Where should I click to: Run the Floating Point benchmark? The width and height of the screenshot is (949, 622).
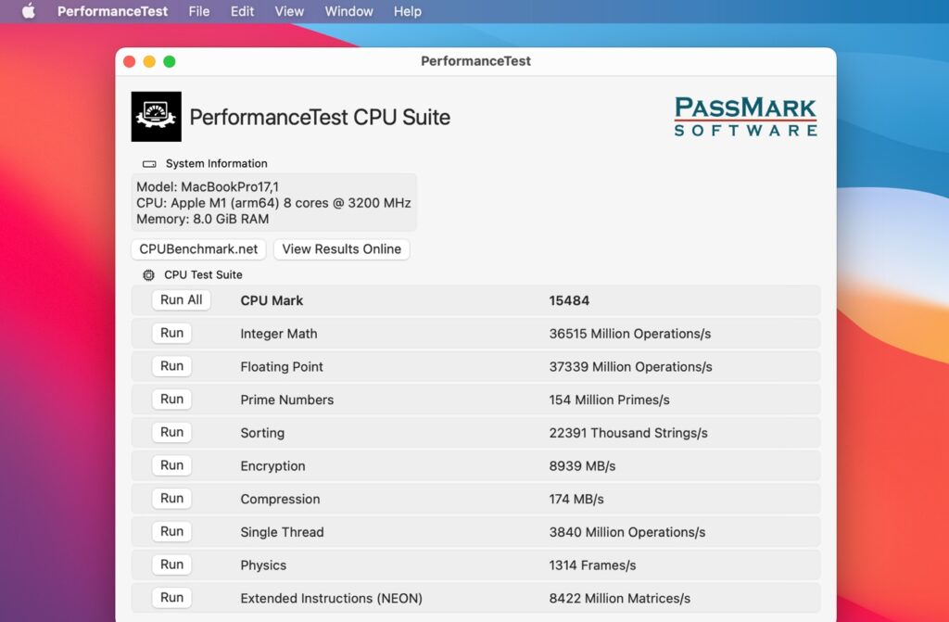coord(171,366)
